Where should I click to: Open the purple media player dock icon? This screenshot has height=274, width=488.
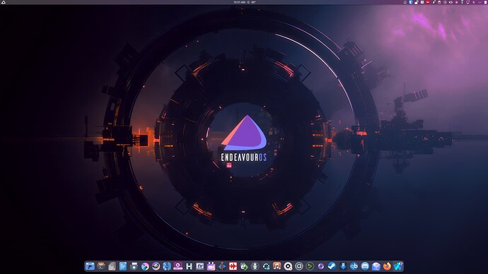(178, 266)
